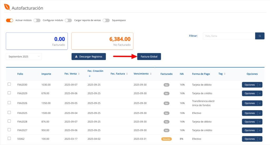Click the Descargar Registros button
270x145 pixels.
pyautogui.click(x=89, y=57)
